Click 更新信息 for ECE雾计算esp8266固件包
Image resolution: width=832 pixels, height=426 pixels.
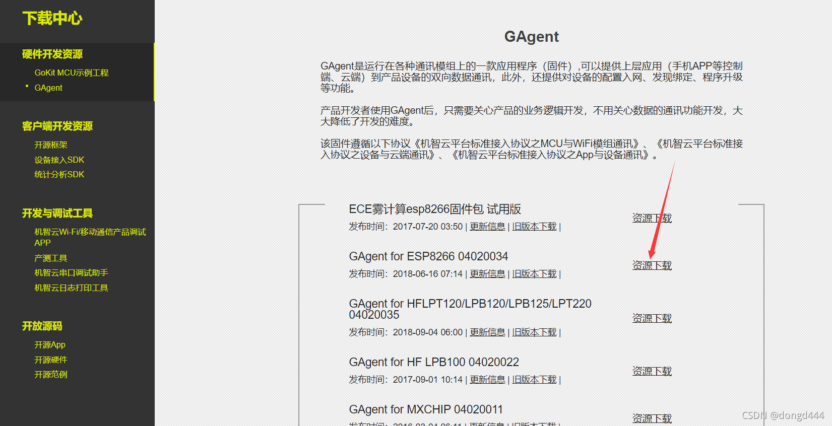pos(487,227)
